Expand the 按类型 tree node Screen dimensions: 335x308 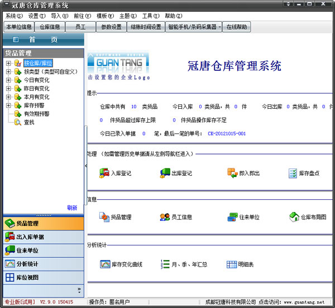tap(8, 71)
